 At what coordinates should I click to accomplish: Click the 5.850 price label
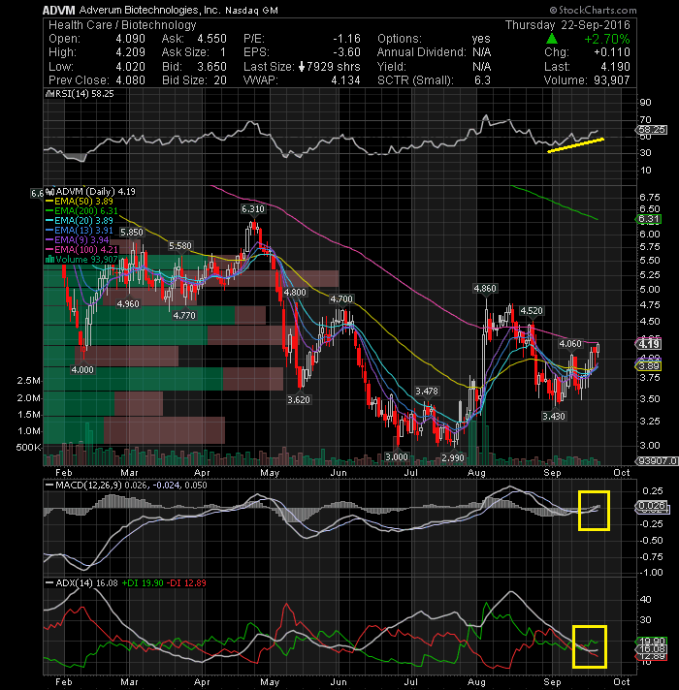pyautogui.click(x=131, y=232)
